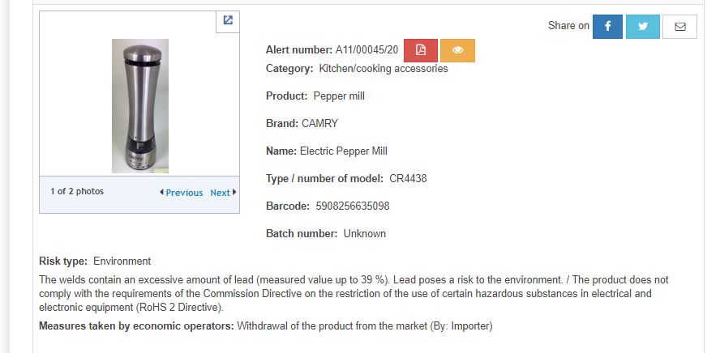The width and height of the screenshot is (720, 353).
Task: Click alert number A11/00045/20
Action: [x=366, y=50]
